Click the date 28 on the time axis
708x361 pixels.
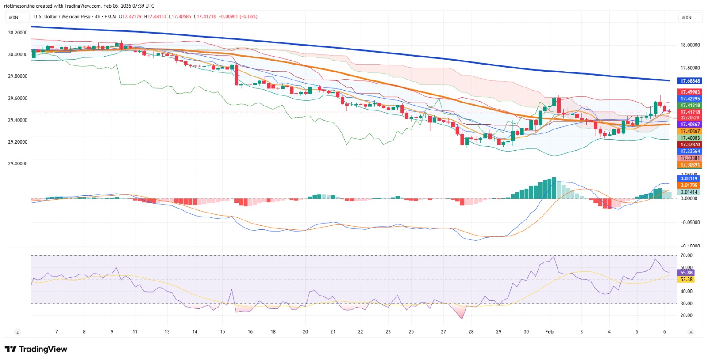471,331
